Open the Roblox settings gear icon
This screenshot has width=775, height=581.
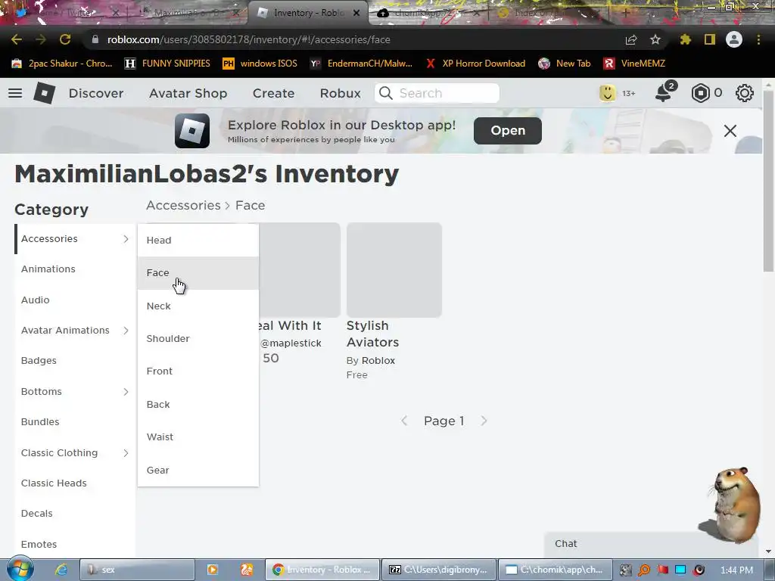[745, 93]
